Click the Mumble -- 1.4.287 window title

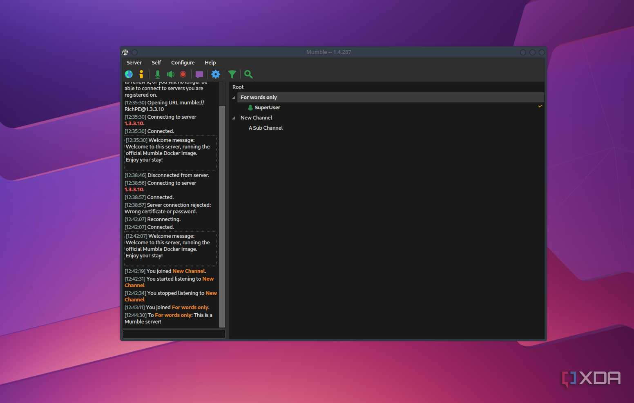click(329, 52)
